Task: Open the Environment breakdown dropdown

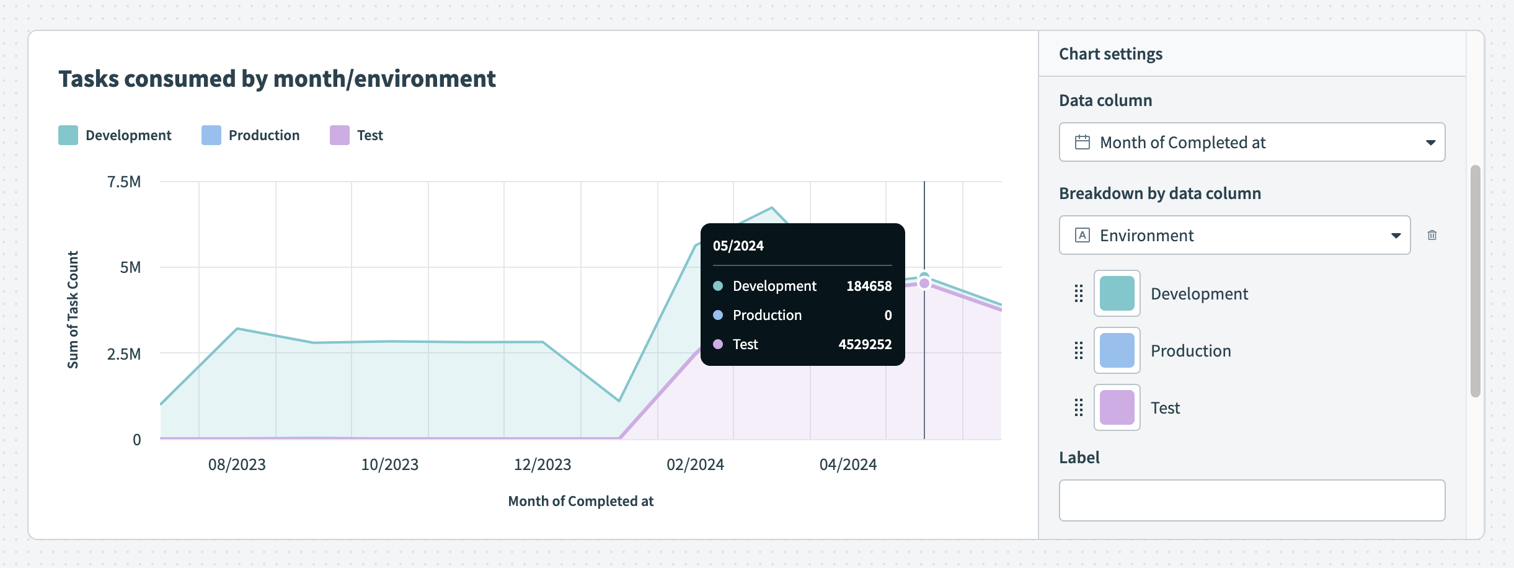Action: tap(1234, 235)
